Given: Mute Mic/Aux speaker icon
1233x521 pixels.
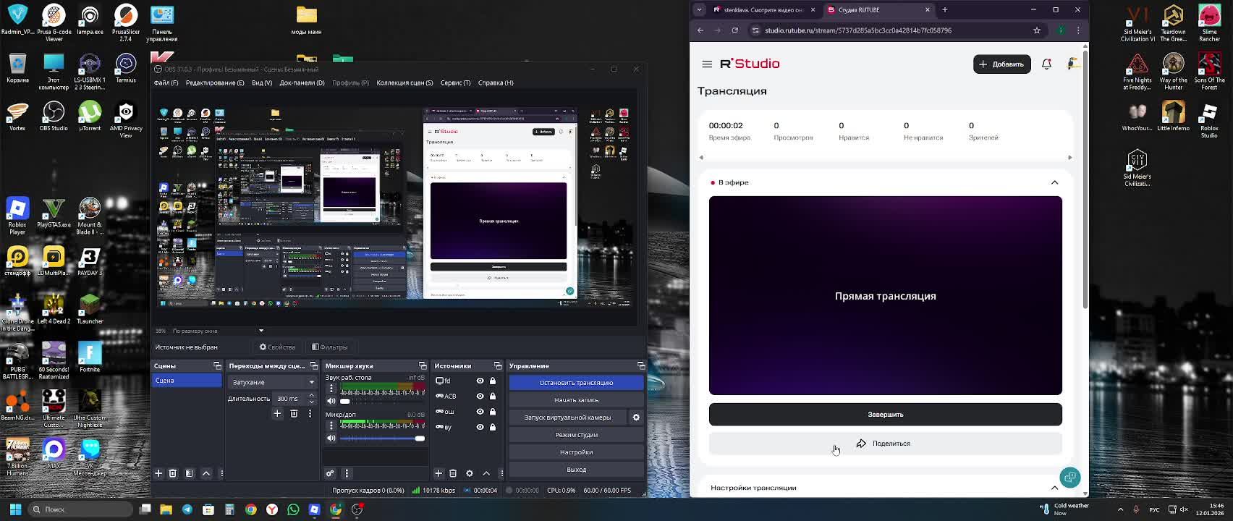Looking at the screenshot, I should [x=331, y=438].
